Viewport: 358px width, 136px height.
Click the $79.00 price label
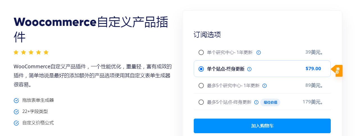click(x=313, y=69)
